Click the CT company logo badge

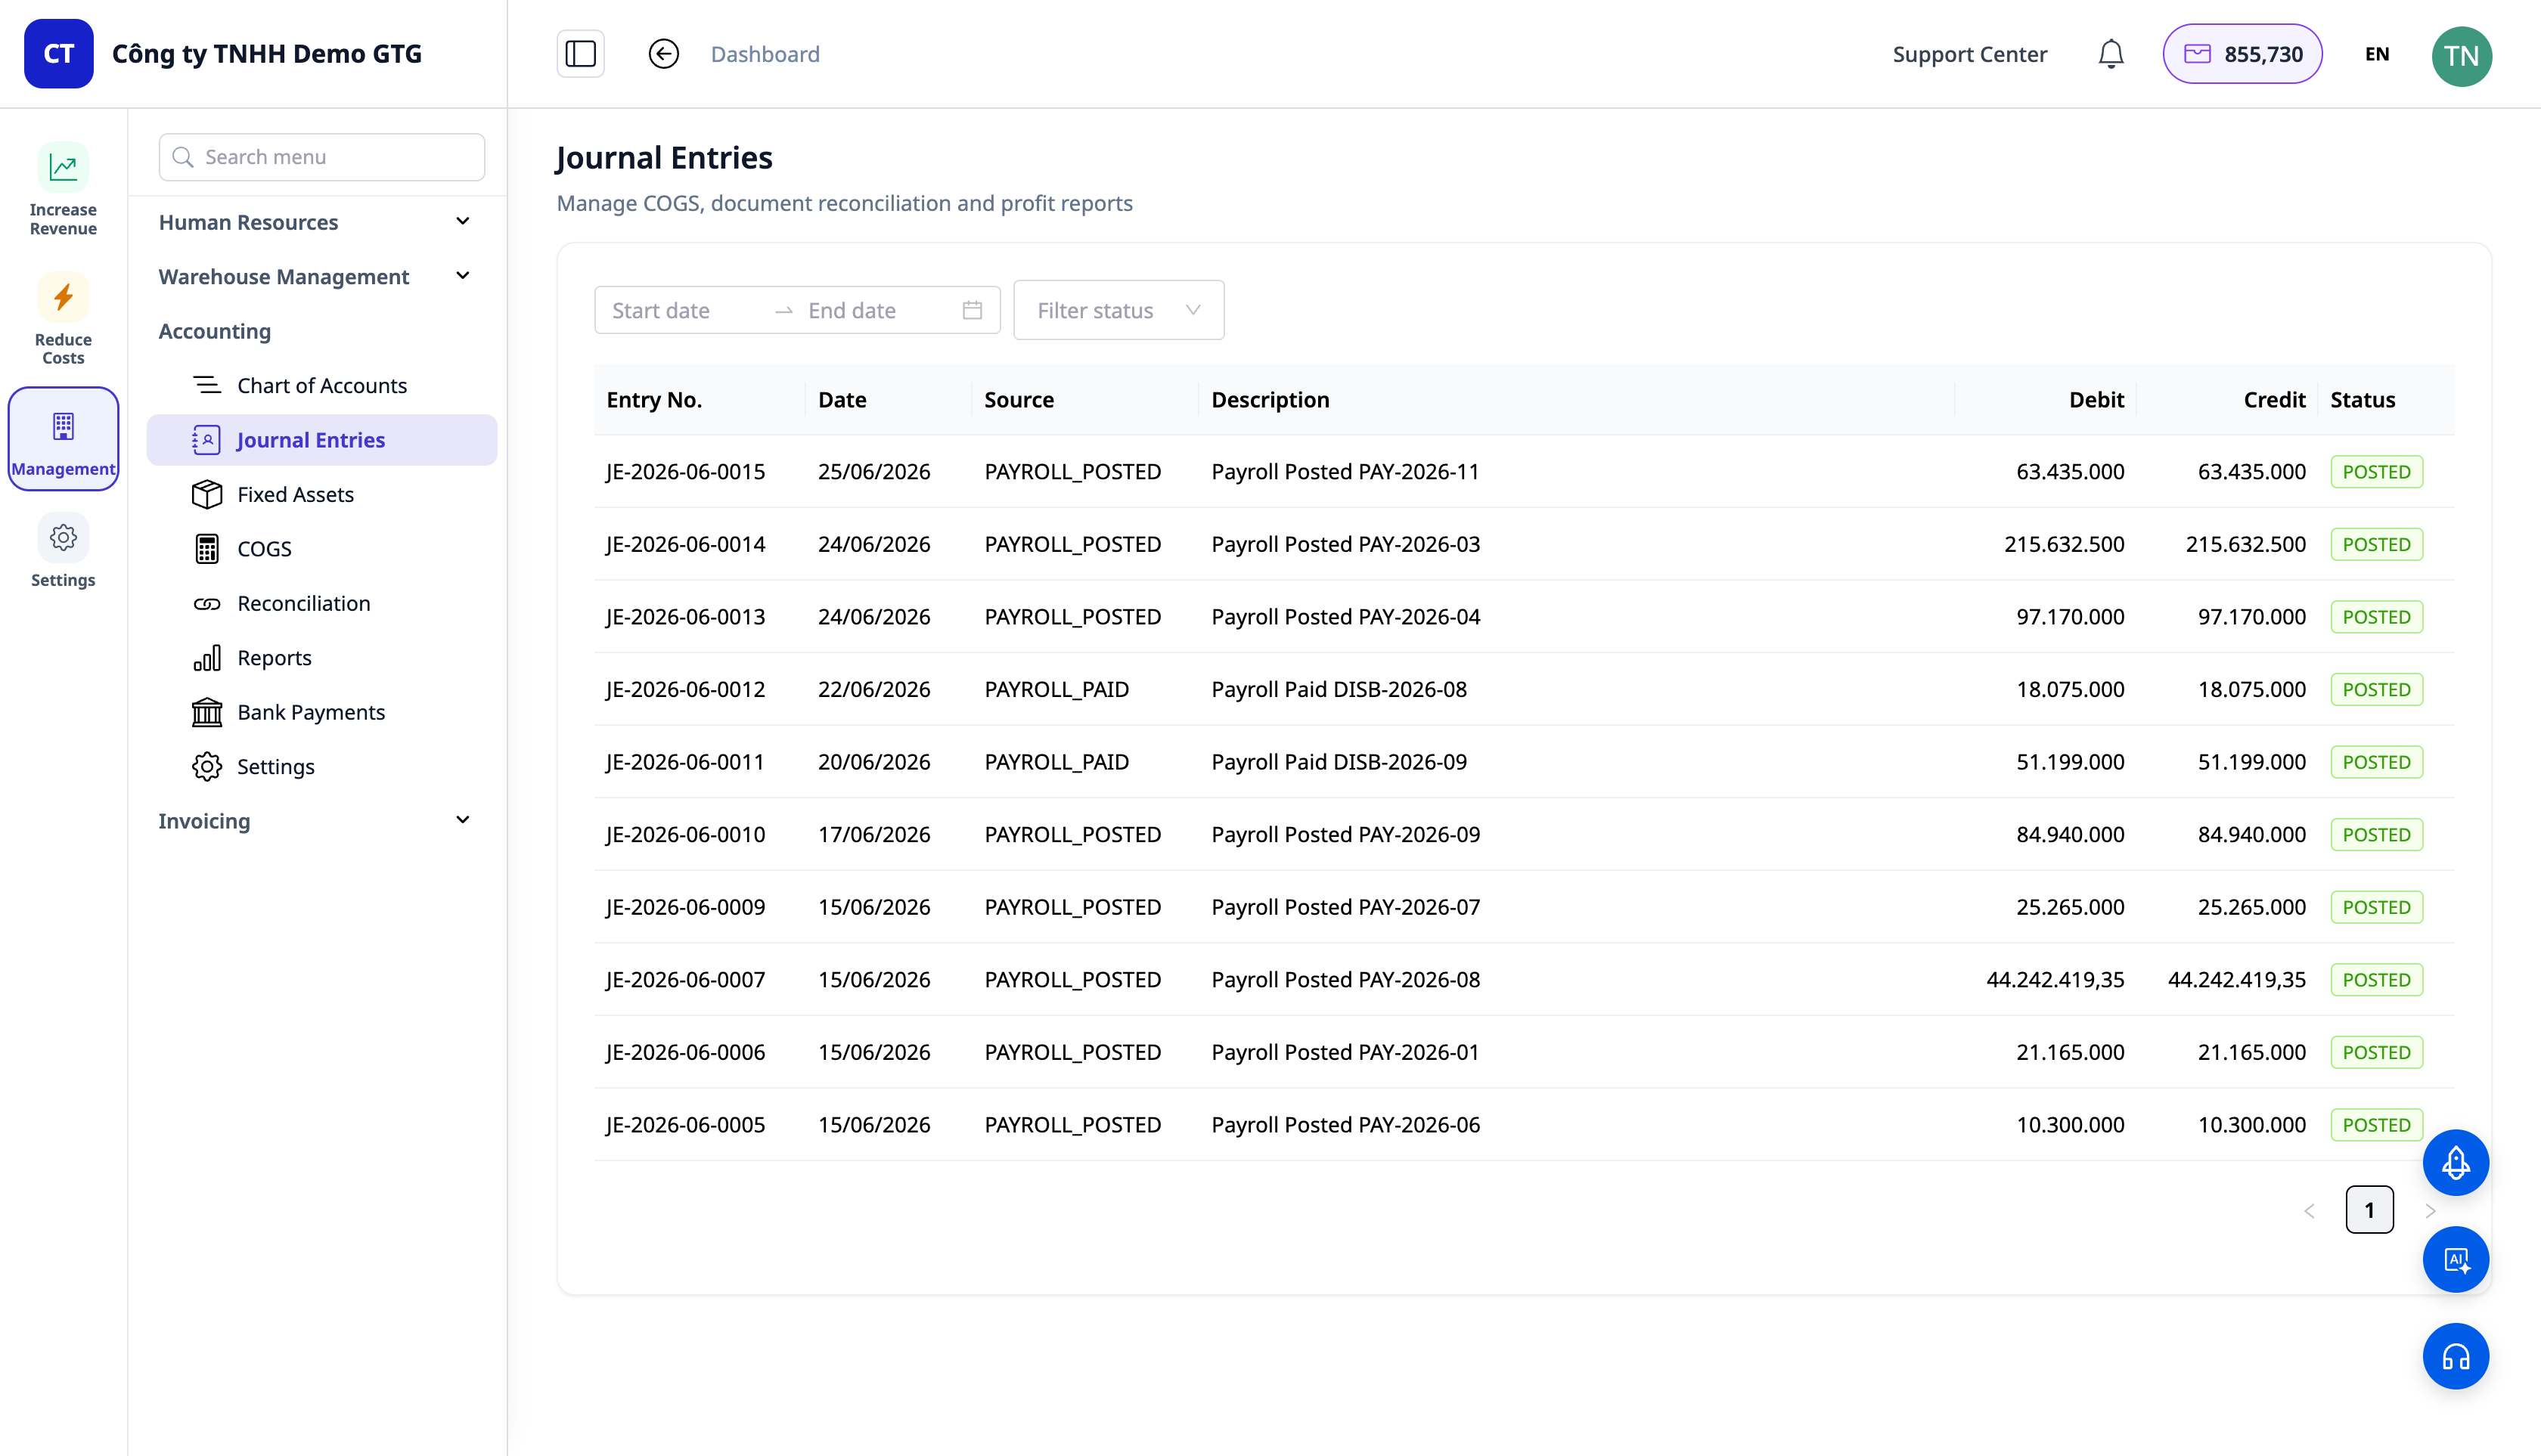(x=59, y=54)
